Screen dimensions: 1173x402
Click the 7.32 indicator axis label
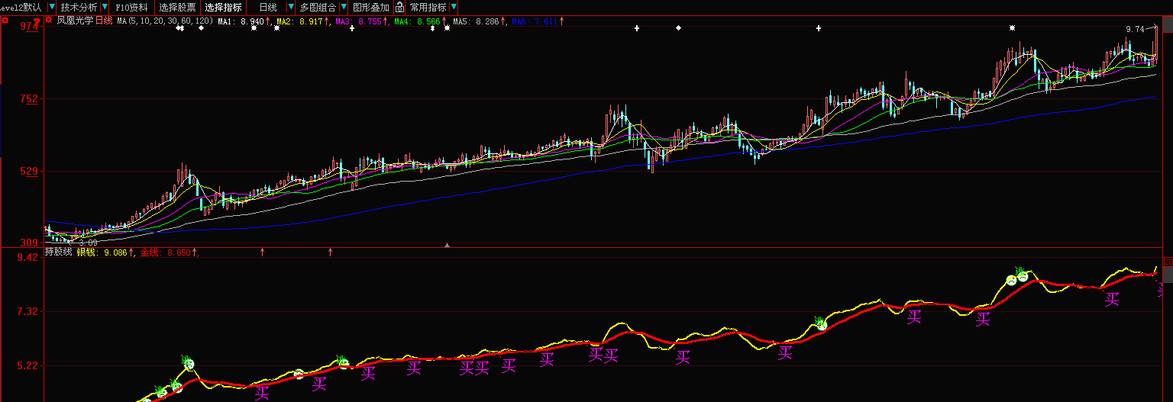[x=27, y=312]
